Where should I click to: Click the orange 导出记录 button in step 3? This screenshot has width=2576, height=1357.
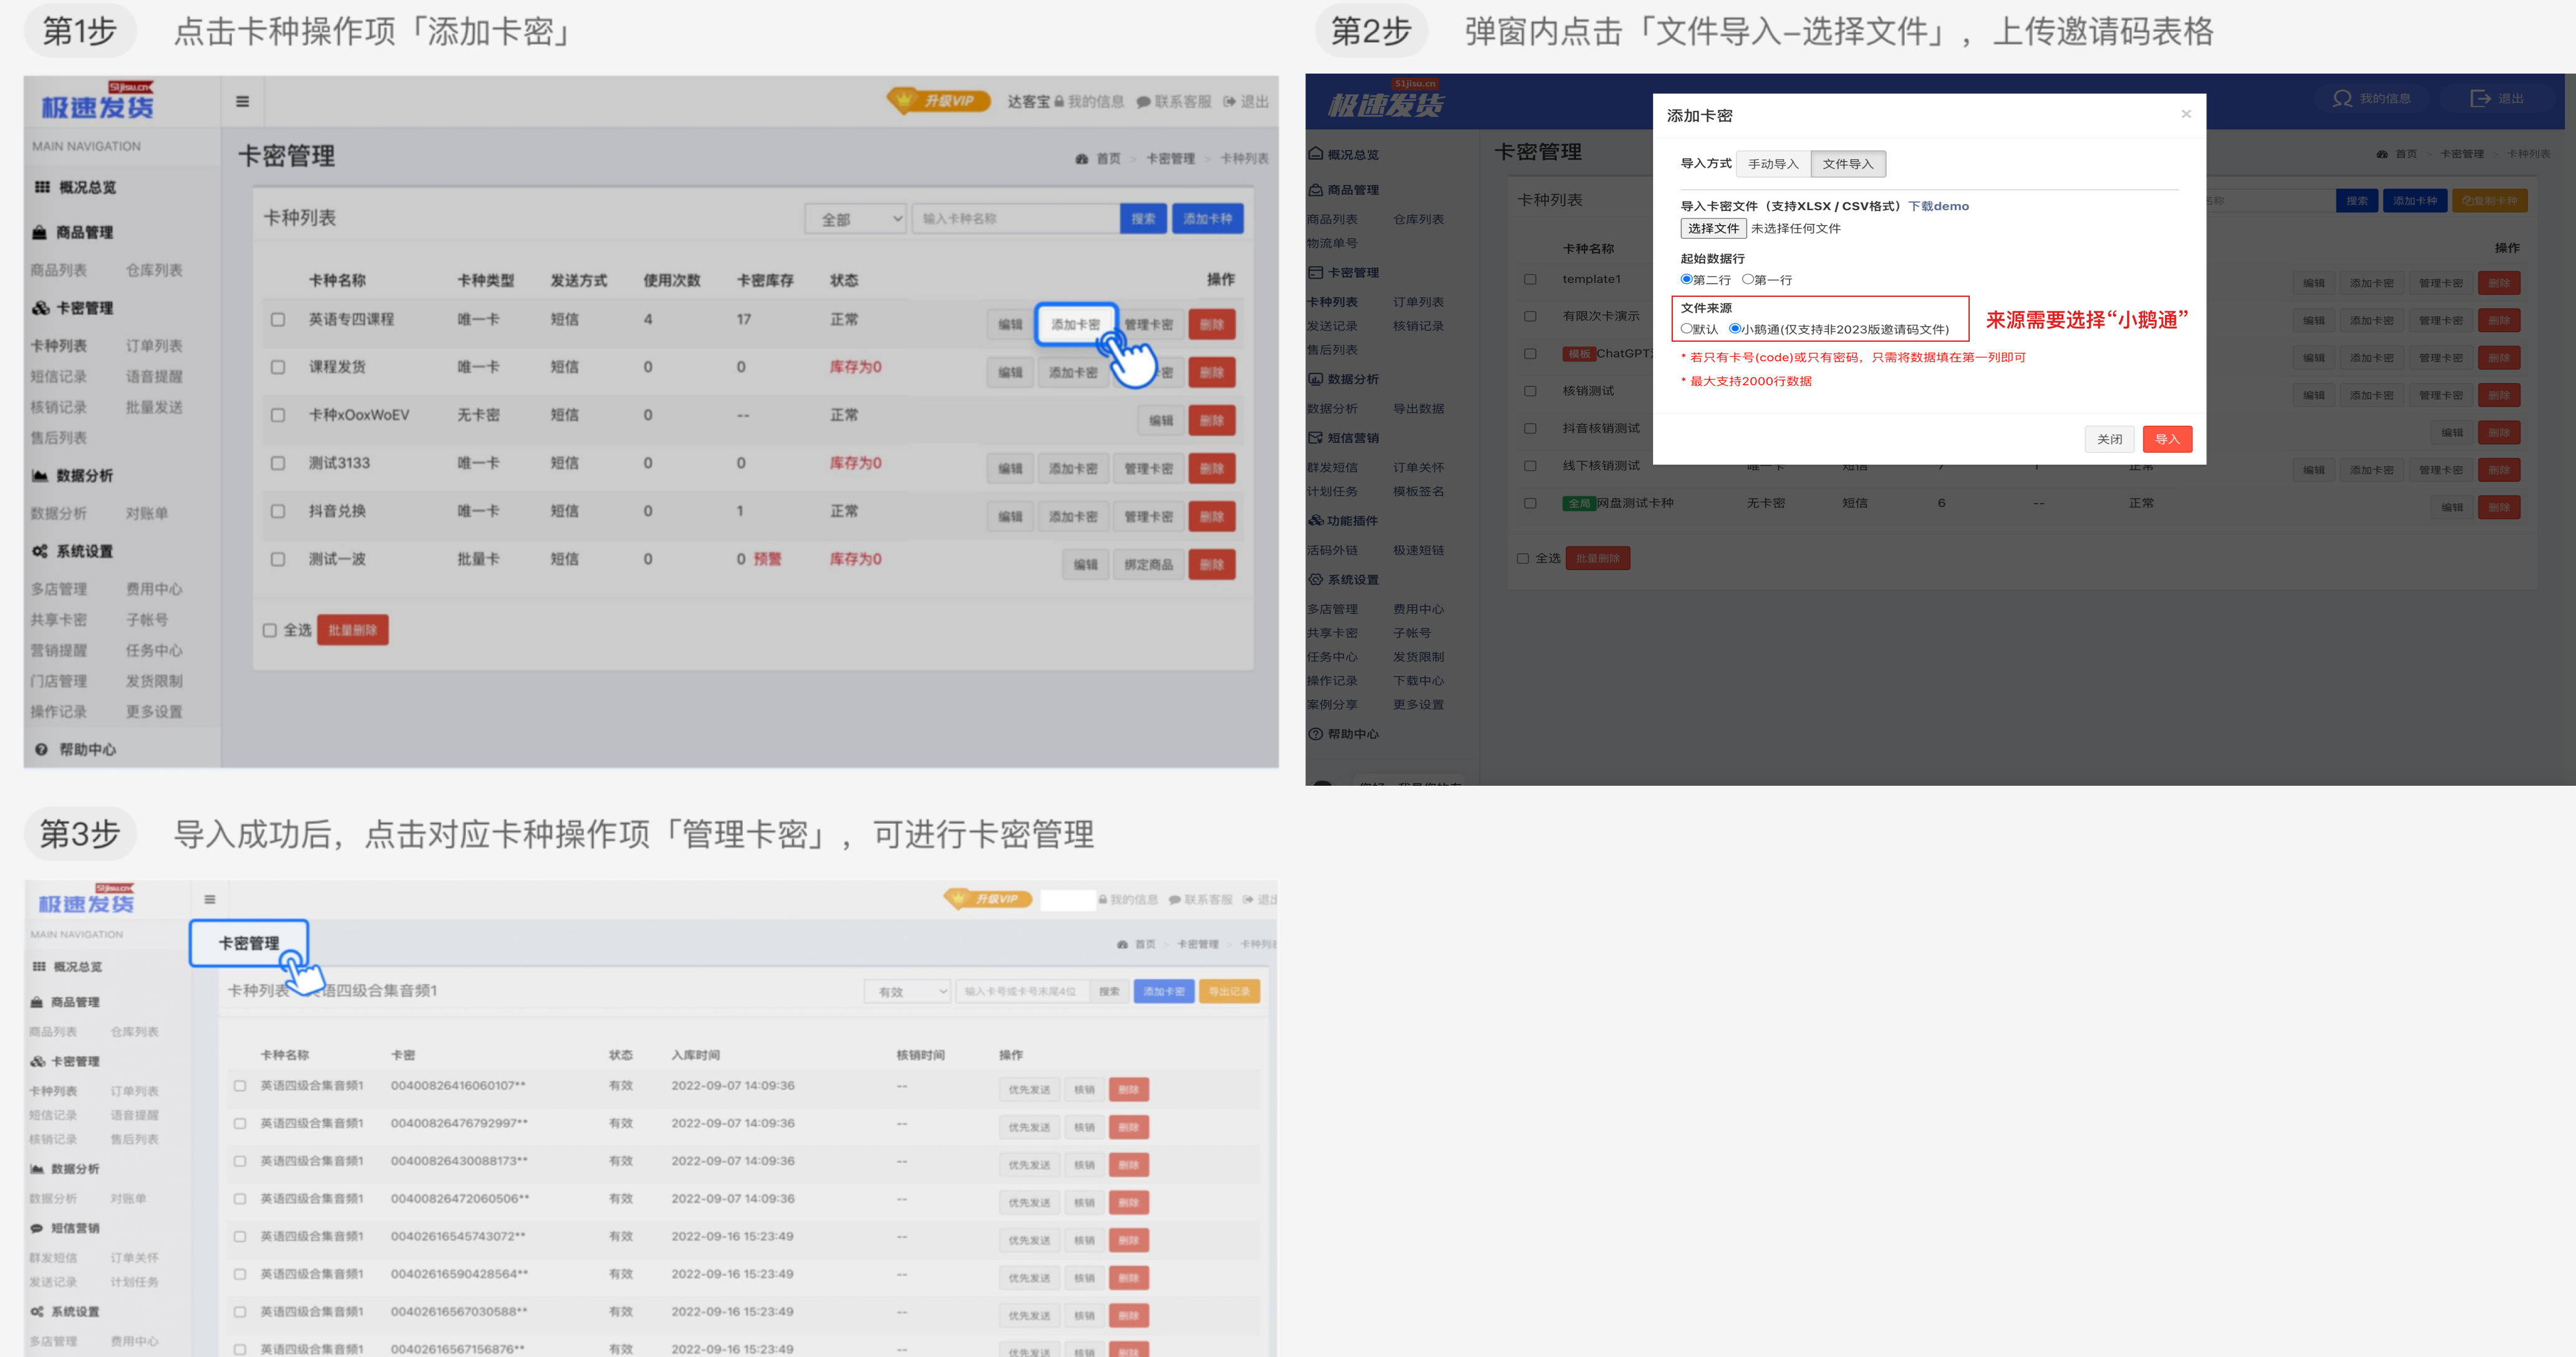pyautogui.click(x=1229, y=991)
